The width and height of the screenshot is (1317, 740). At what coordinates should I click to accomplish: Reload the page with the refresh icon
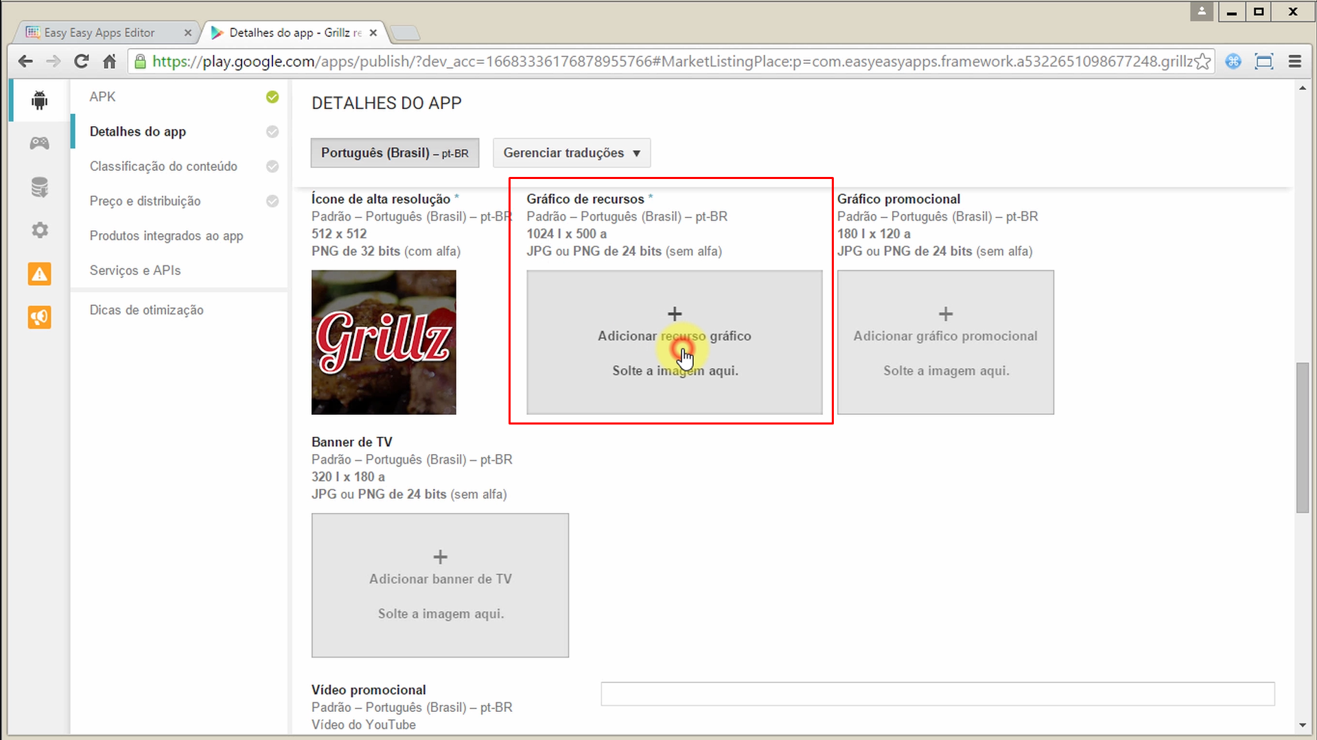(x=81, y=62)
